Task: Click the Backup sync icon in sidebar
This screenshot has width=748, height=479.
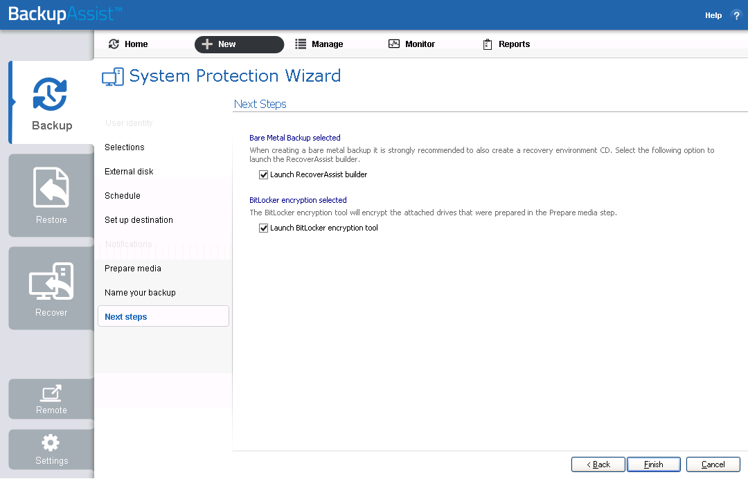Action: (50, 94)
